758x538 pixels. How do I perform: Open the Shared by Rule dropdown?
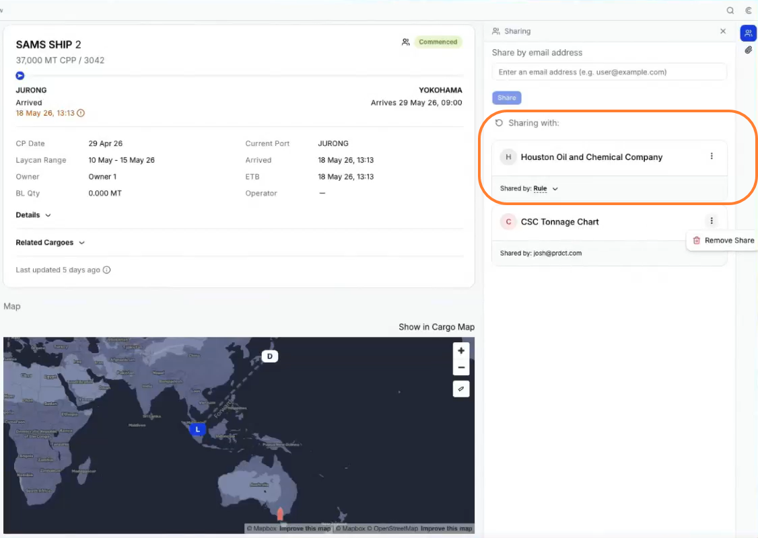545,188
